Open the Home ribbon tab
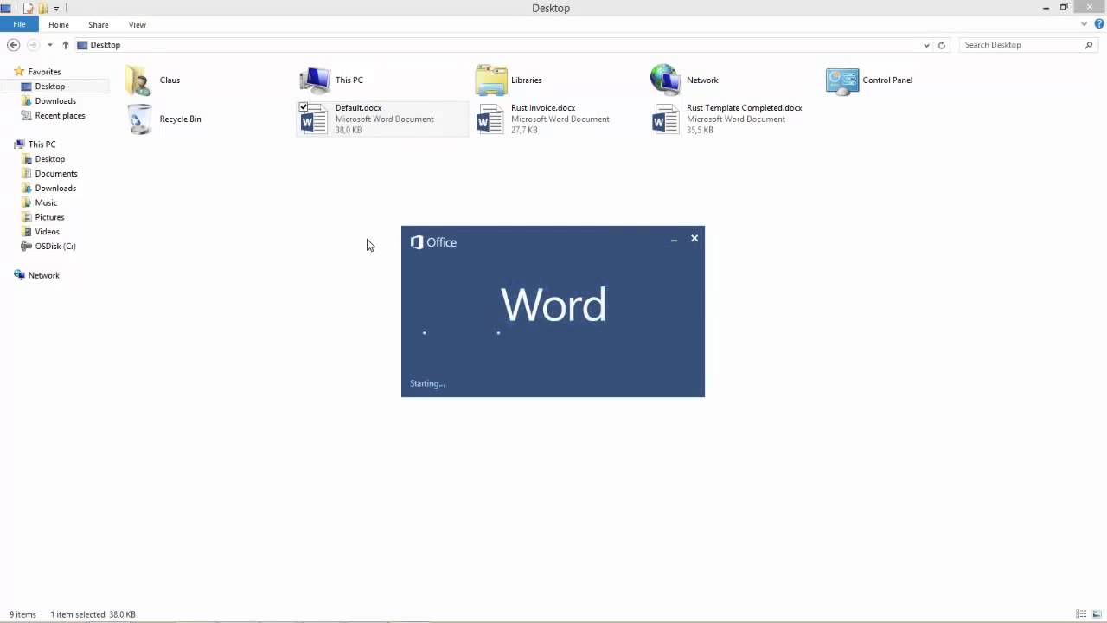This screenshot has height=623, width=1107. (x=59, y=25)
